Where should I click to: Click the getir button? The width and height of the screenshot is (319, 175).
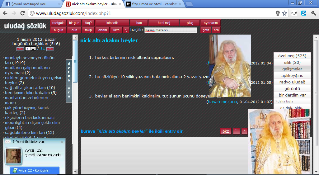[206, 30]
